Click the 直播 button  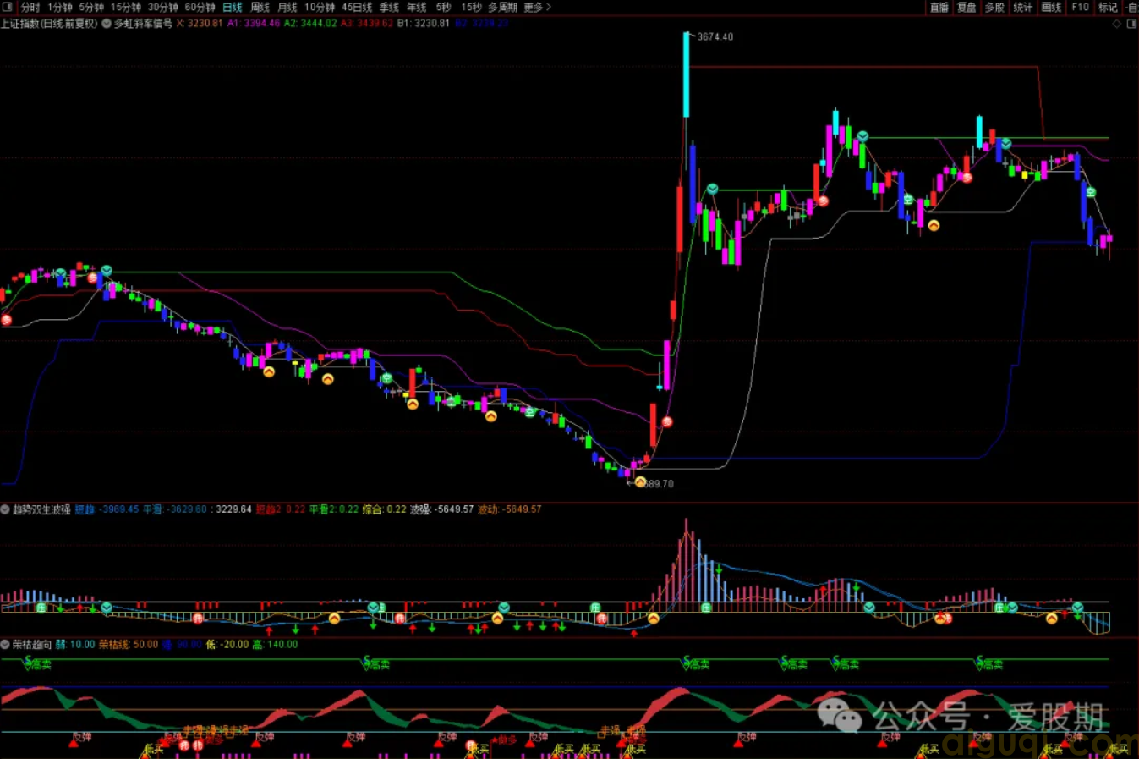[x=939, y=7]
